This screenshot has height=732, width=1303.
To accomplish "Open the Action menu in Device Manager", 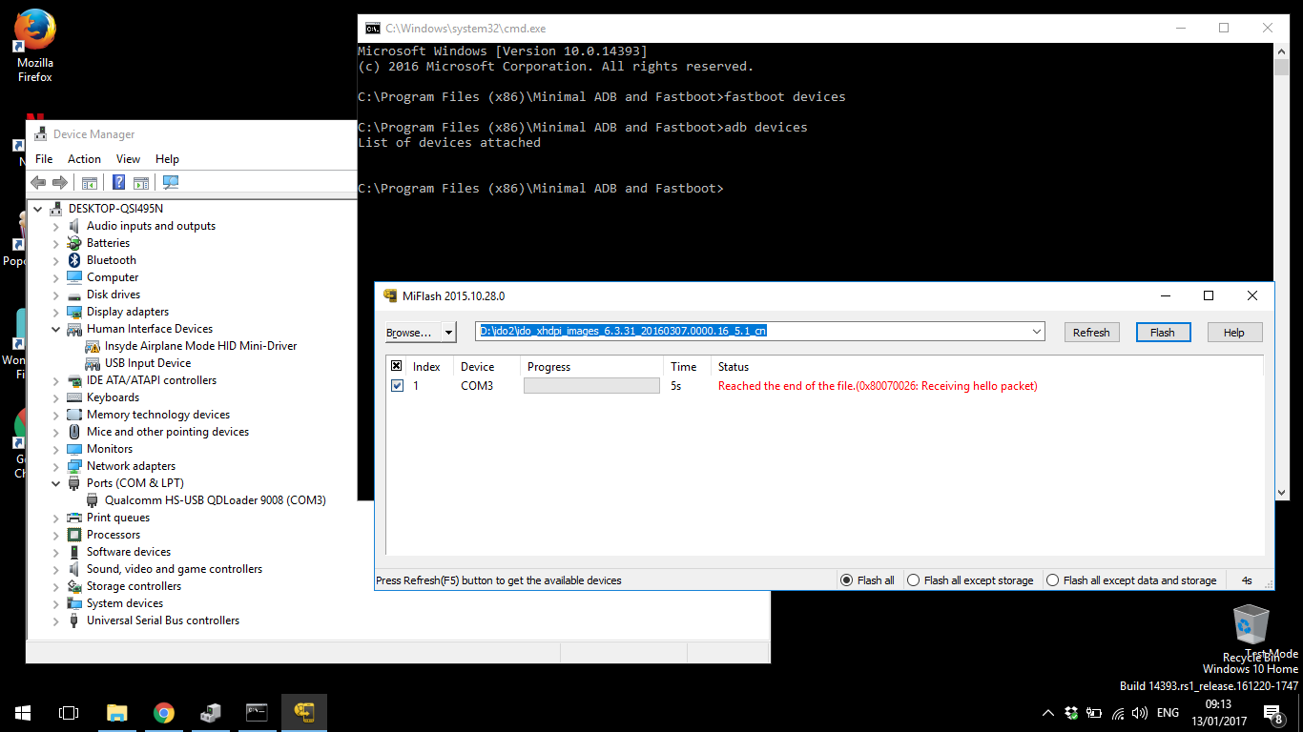I will 84,159.
